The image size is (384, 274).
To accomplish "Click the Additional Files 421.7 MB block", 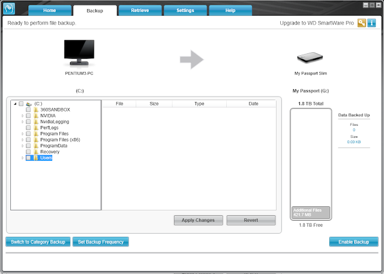I will [311, 212].
